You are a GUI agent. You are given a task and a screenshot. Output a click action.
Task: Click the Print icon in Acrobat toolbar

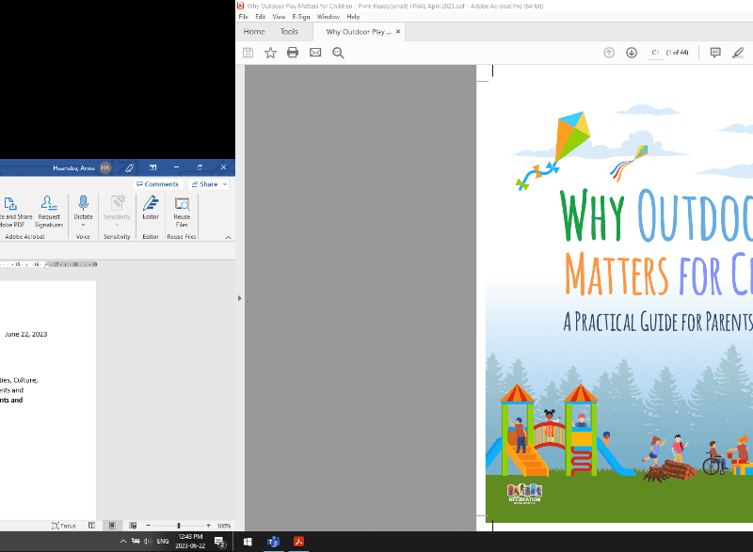(x=293, y=53)
